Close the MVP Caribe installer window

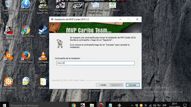pyautogui.click(x=137, y=19)
